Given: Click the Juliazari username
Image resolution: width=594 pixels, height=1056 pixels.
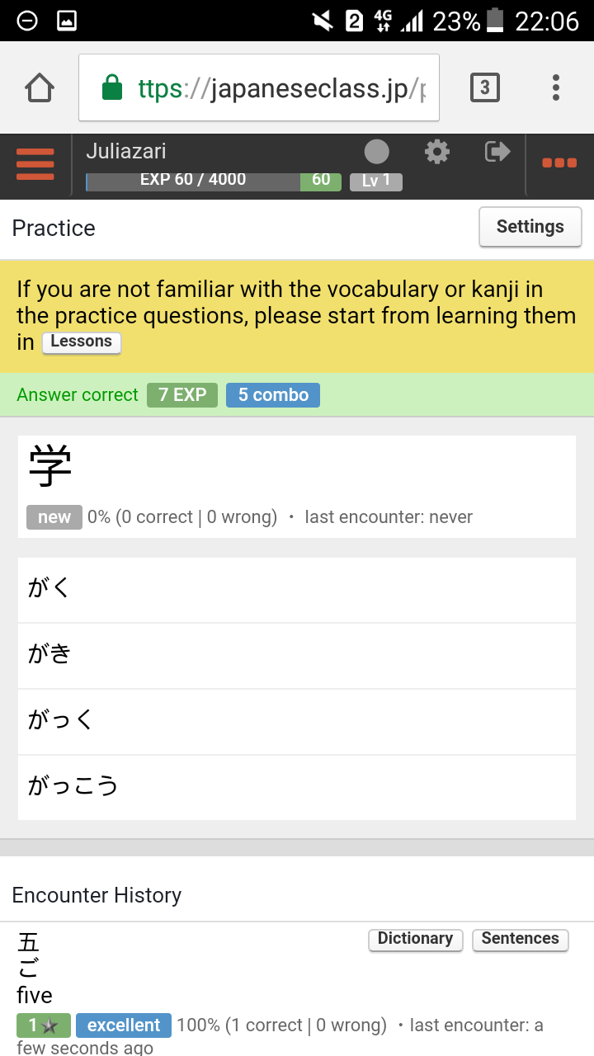Looking at the screenshot, I should (126, 151).
